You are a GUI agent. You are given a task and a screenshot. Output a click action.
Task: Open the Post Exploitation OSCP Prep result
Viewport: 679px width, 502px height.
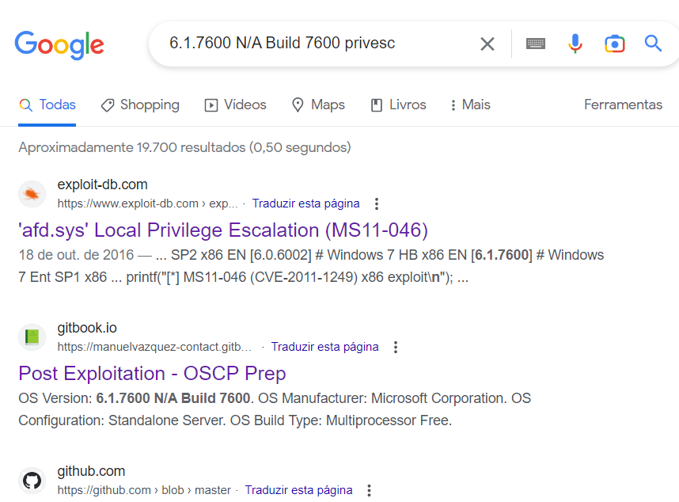point(152,373)
